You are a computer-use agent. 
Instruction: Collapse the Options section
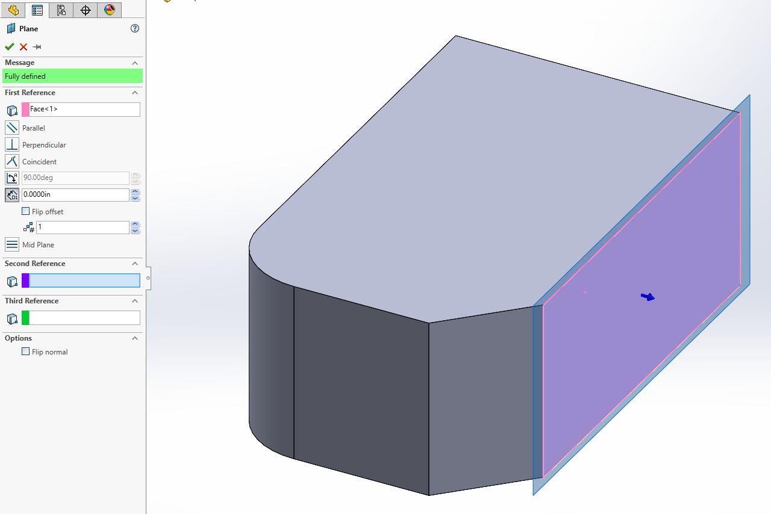[x=135, y=338]
